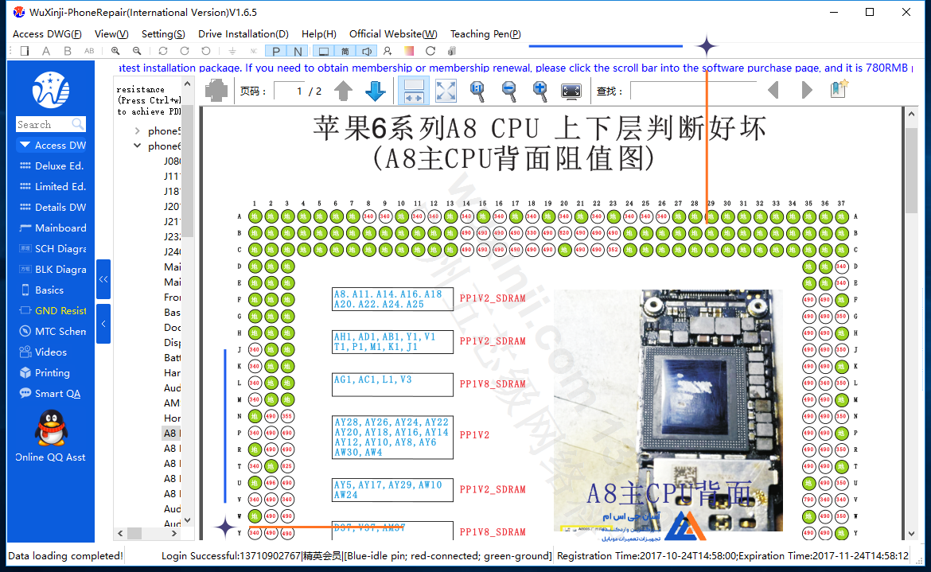
Task: Open the Official Website menu
Action: pos(393,34)
